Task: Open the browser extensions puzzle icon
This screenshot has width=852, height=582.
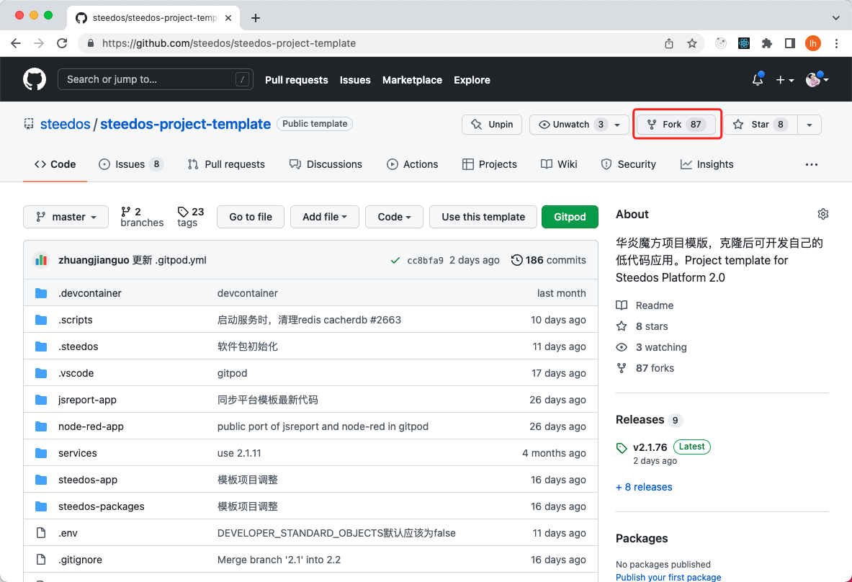Action: pyautogui.click(x=767, y=43)
